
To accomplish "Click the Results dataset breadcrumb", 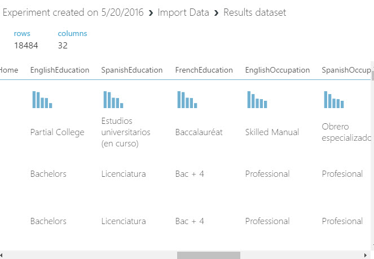I will 255,12.
